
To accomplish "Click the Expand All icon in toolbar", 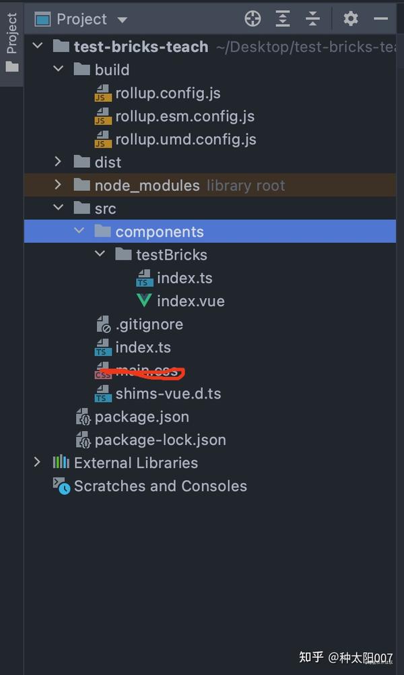I will (x=282, y=19).
